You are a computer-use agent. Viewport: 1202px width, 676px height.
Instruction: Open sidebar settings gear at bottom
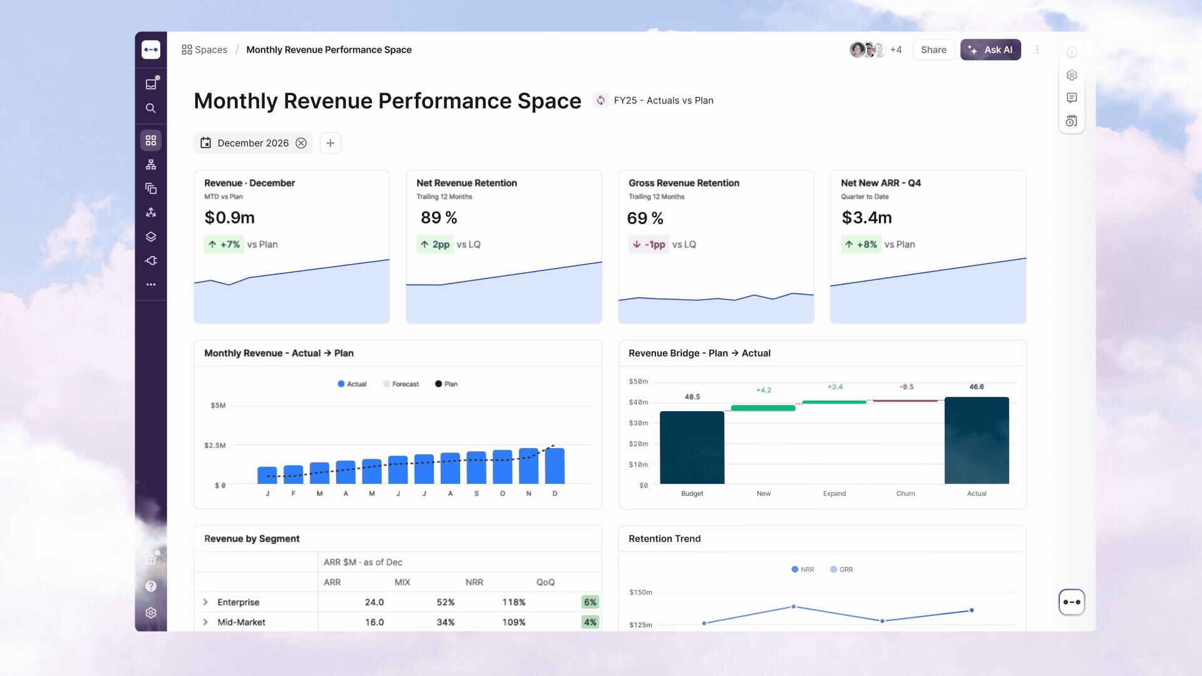pos(151,613)
